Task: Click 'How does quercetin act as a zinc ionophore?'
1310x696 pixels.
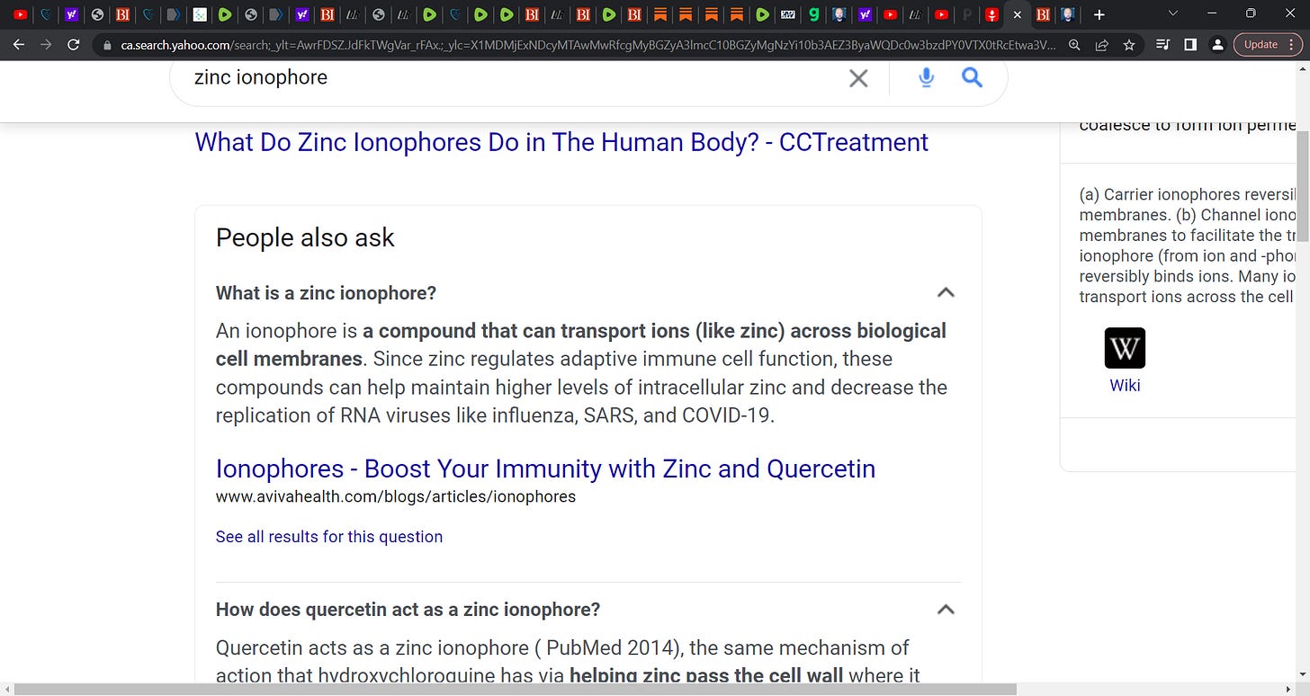Action: (408, 610)
